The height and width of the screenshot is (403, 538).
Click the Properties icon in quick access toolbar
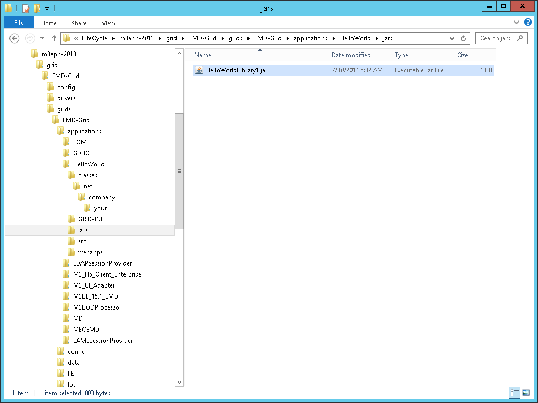tap(25, 8)
